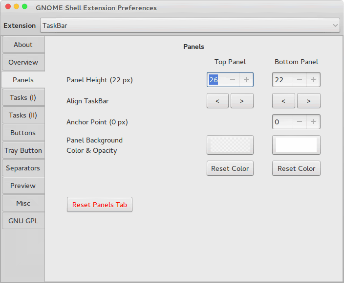Decrease Bottom Panel height with minus button
This screenshot has width=344, height=283.
(x=300, y=80)
